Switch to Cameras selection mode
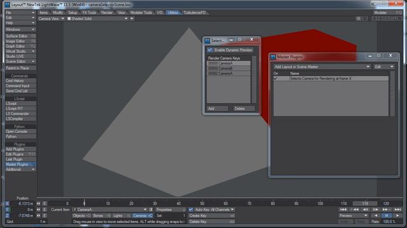 click(142, 215)
